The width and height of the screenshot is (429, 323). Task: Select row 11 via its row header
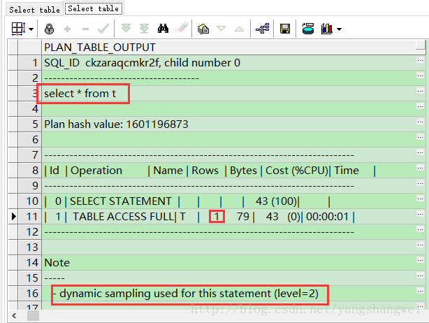coord(29,217)
